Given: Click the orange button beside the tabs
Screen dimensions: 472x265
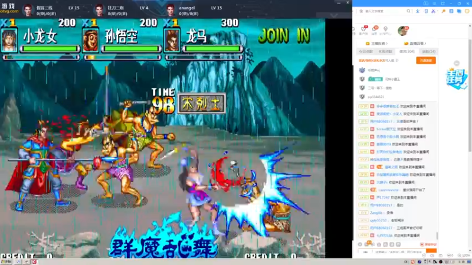Looking at the screenshot, I should (425, 61).
